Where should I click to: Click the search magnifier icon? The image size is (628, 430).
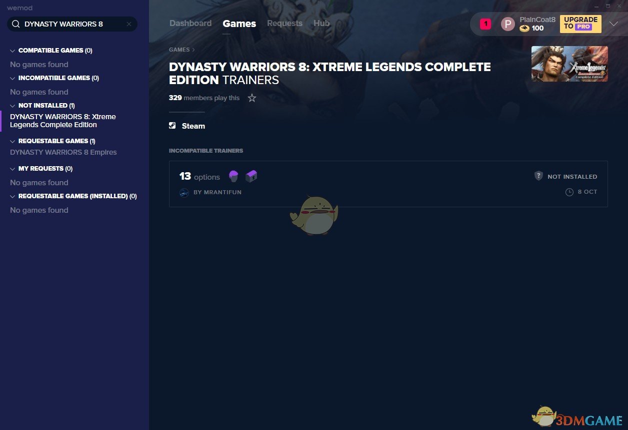[15, 24]
